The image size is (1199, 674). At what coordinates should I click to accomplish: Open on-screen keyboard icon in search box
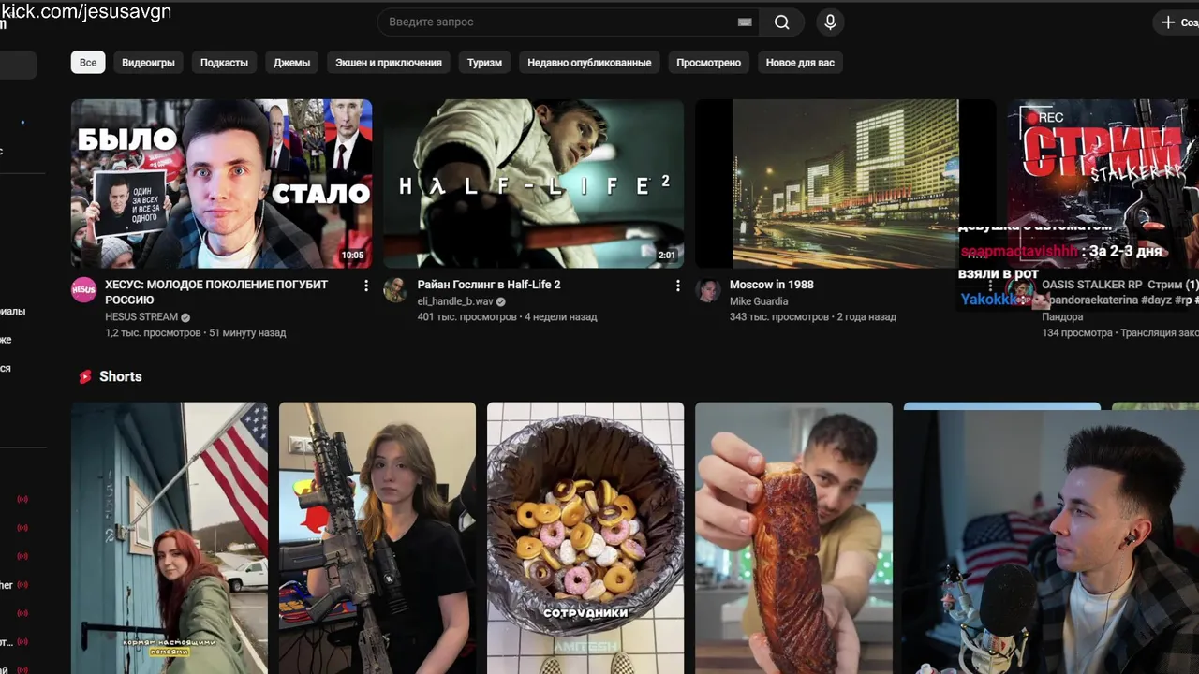(745, 22)
